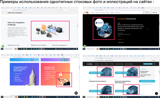Viewport: 160px width, 98px height.
Task: Reload the WSO2 Micro Integrator browser page
Action: (x=6, y=10)
